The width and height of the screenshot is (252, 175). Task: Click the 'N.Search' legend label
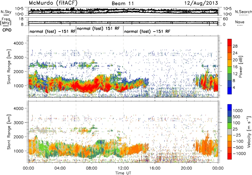click(x=243, y=12)
